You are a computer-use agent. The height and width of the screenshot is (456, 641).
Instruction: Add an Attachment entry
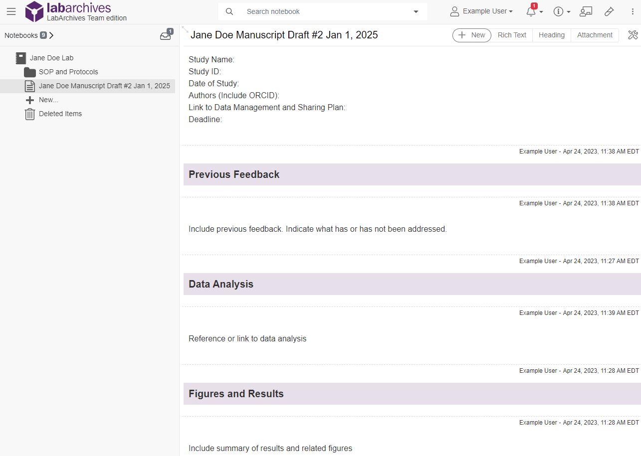tap(595, 35)
